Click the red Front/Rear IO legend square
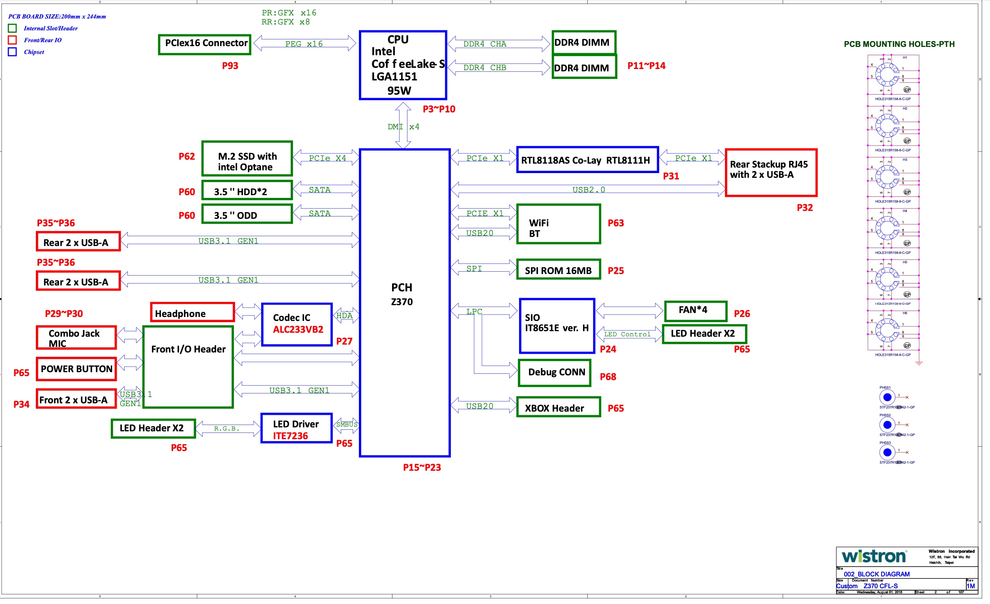 (x=12, y=40)
